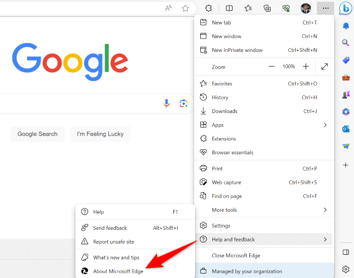This screenshot has height=278, width=354.
Task: Click the sidebar Search magnifier icon
Action: [x=346, y=43]
